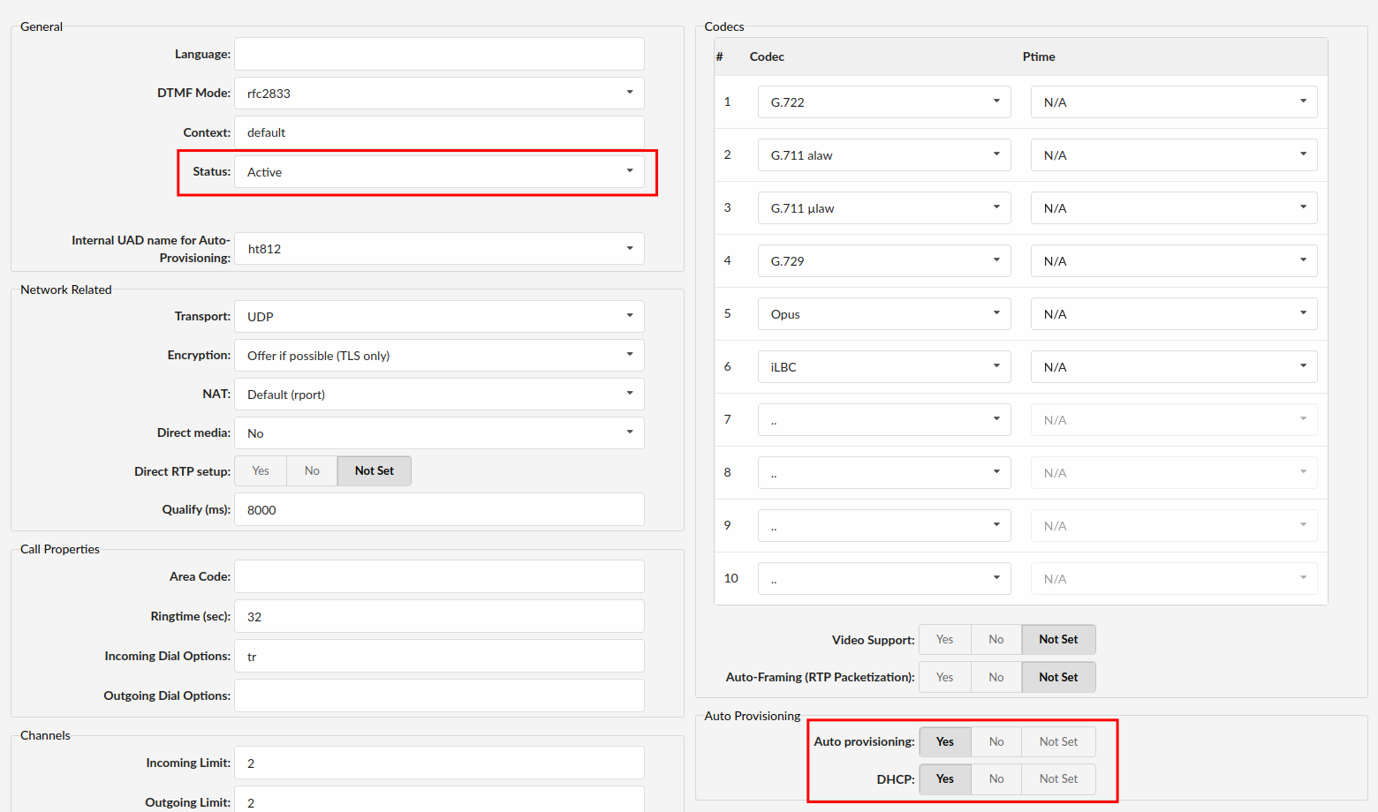Open the empty codec 8 dropdown
1378x812 pixels.
(x=884, y=472)
